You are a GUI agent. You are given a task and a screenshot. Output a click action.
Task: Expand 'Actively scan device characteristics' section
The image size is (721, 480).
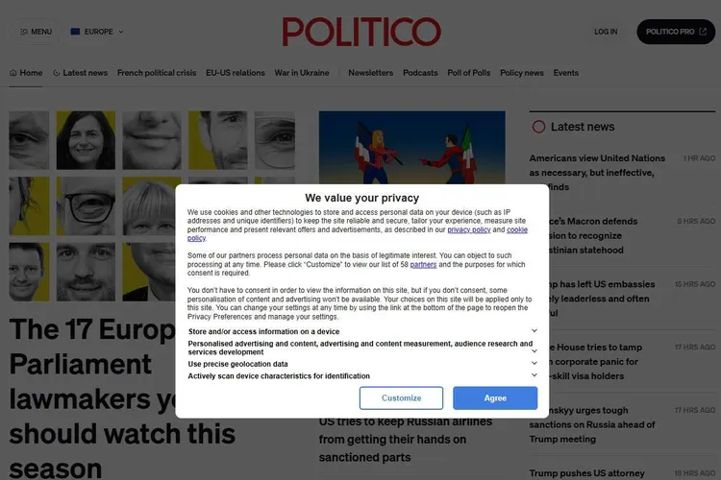click(x=361, y=375)
